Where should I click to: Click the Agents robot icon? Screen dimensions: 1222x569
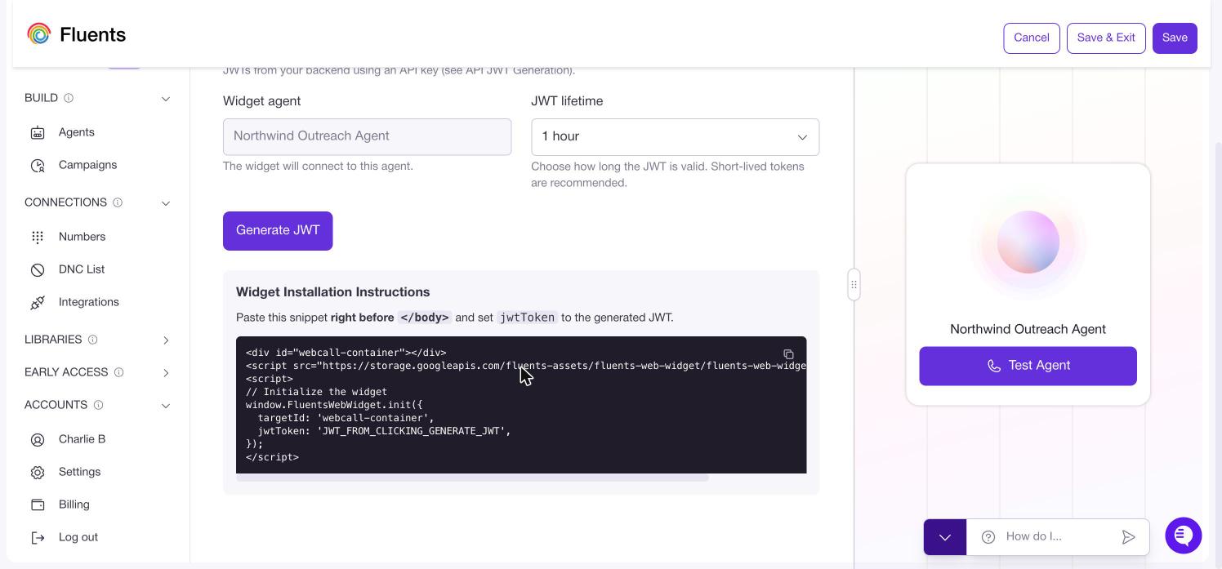tap(38, 132)
